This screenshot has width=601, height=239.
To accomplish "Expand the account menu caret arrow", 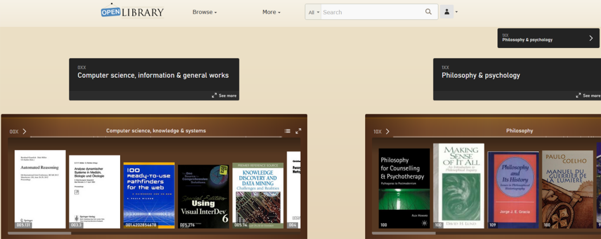I will click(457, 12).
